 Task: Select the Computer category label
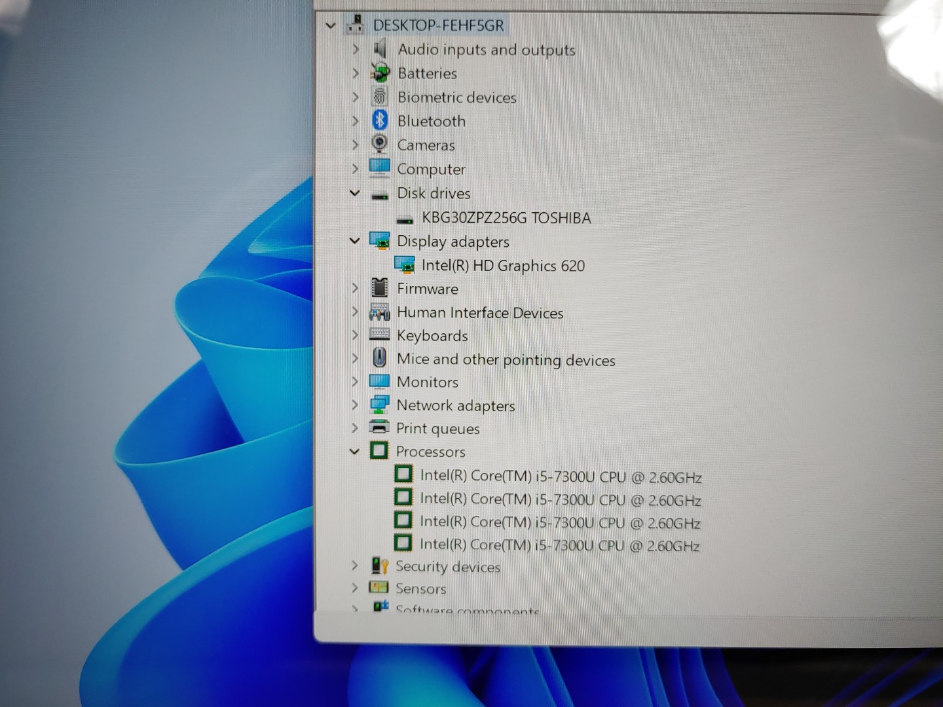point(431,169)
